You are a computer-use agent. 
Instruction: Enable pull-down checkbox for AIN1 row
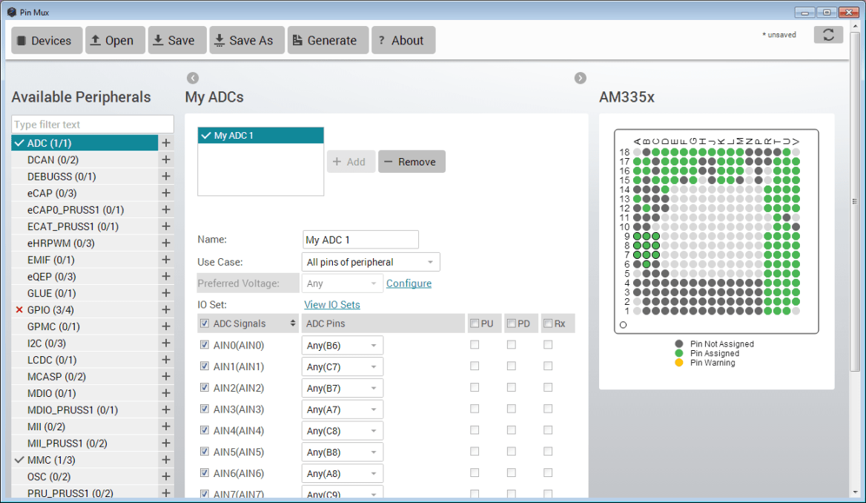(512, 366)
